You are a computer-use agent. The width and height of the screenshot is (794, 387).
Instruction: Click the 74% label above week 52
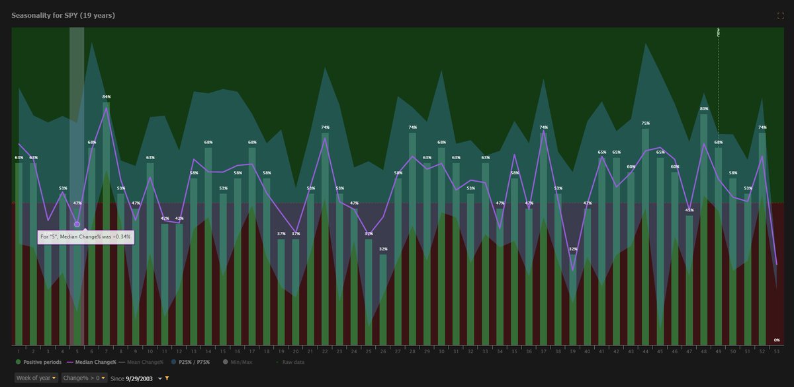[762, 127]
